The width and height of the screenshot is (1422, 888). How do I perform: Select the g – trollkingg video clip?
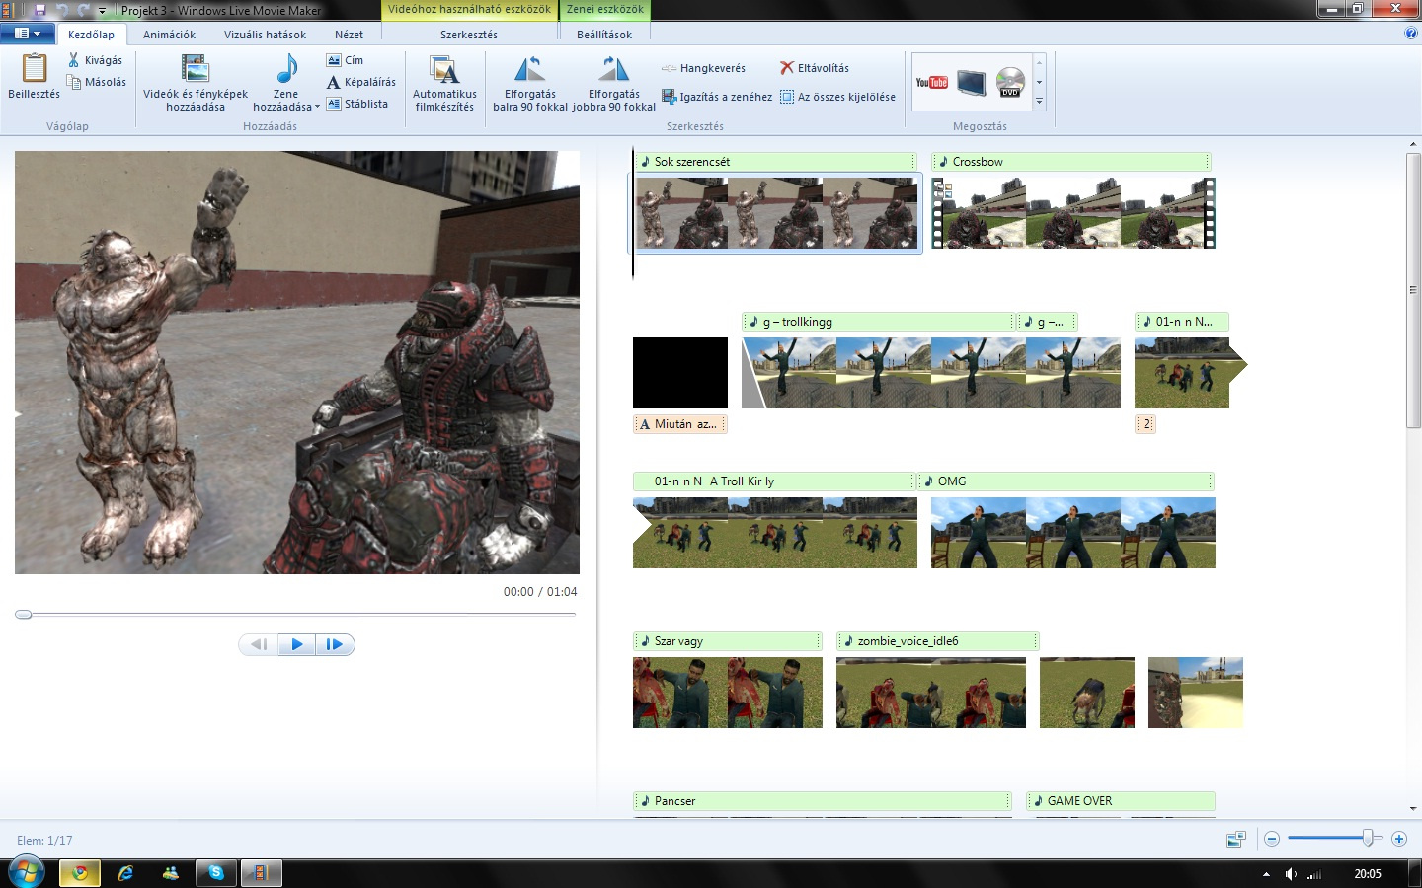coord(931,373)
